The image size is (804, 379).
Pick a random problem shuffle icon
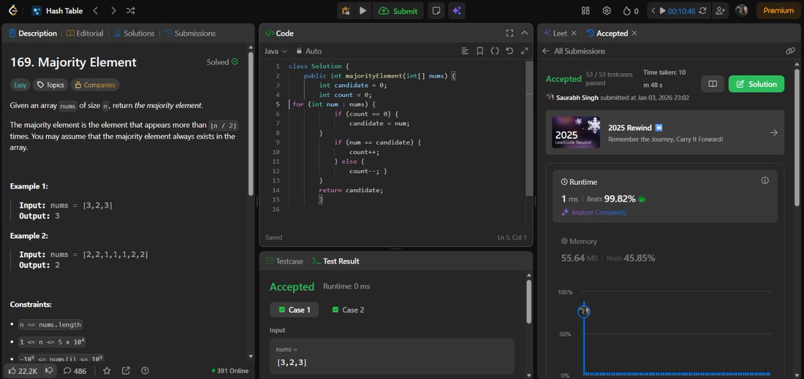pyautogui.click(x=131, y=11)
